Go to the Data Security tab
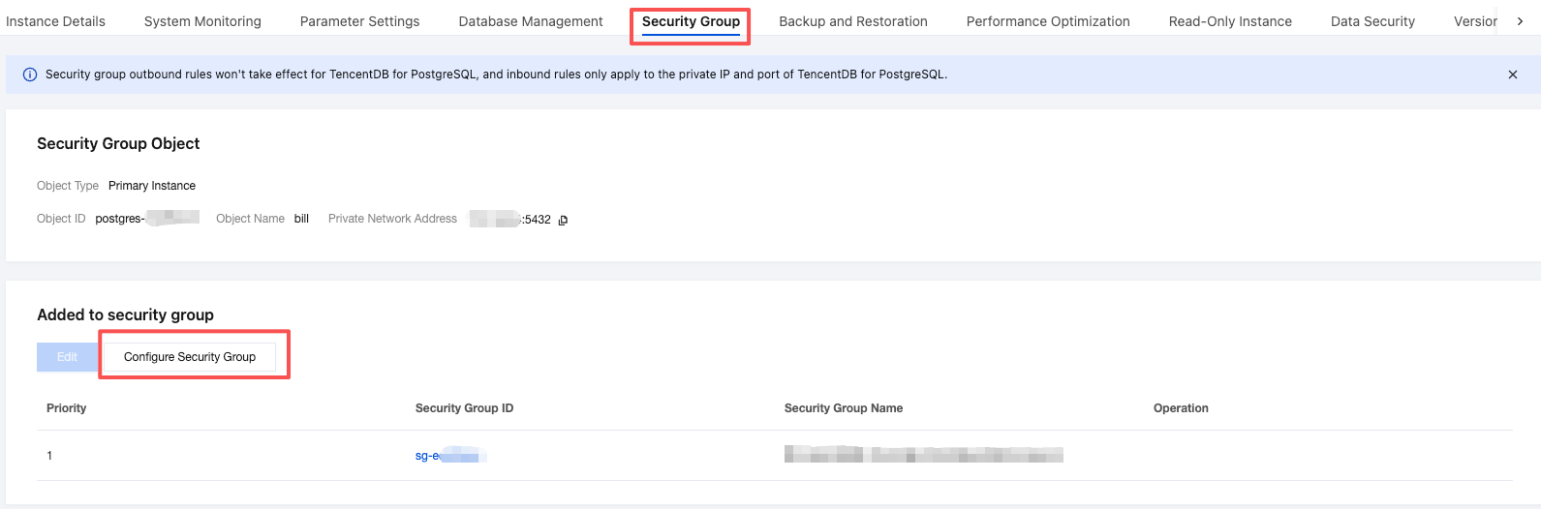This screenshot has width=1541, height=509. 1372,21
